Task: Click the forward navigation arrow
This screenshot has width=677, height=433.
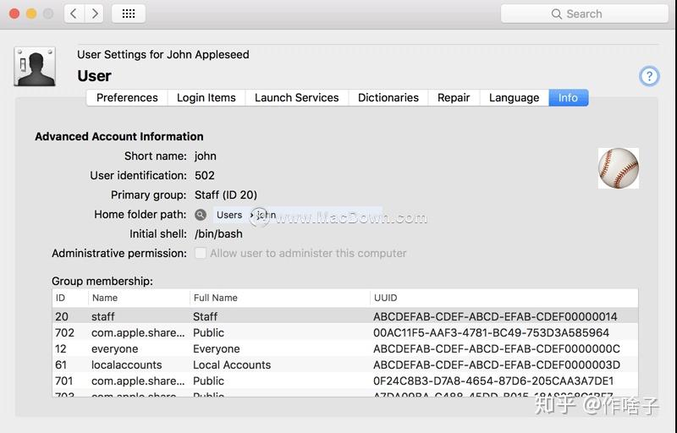Action: (94, 14)
